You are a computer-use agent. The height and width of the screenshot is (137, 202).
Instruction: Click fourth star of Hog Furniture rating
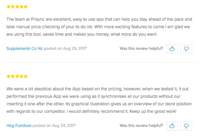(21, 76)
